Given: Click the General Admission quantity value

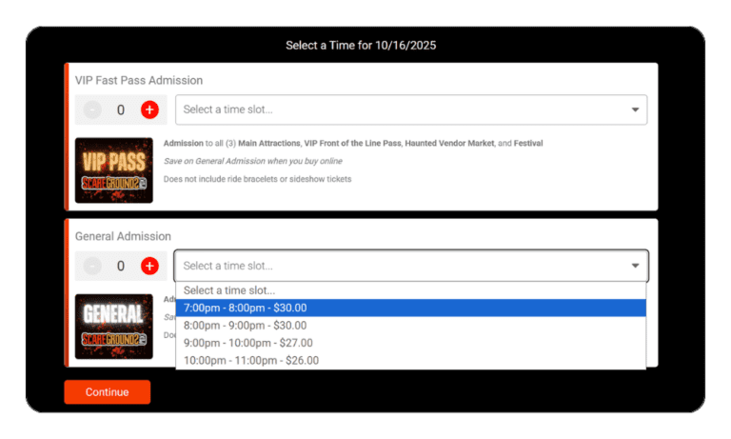Looking at the screenshot, I should coord(121,266).
